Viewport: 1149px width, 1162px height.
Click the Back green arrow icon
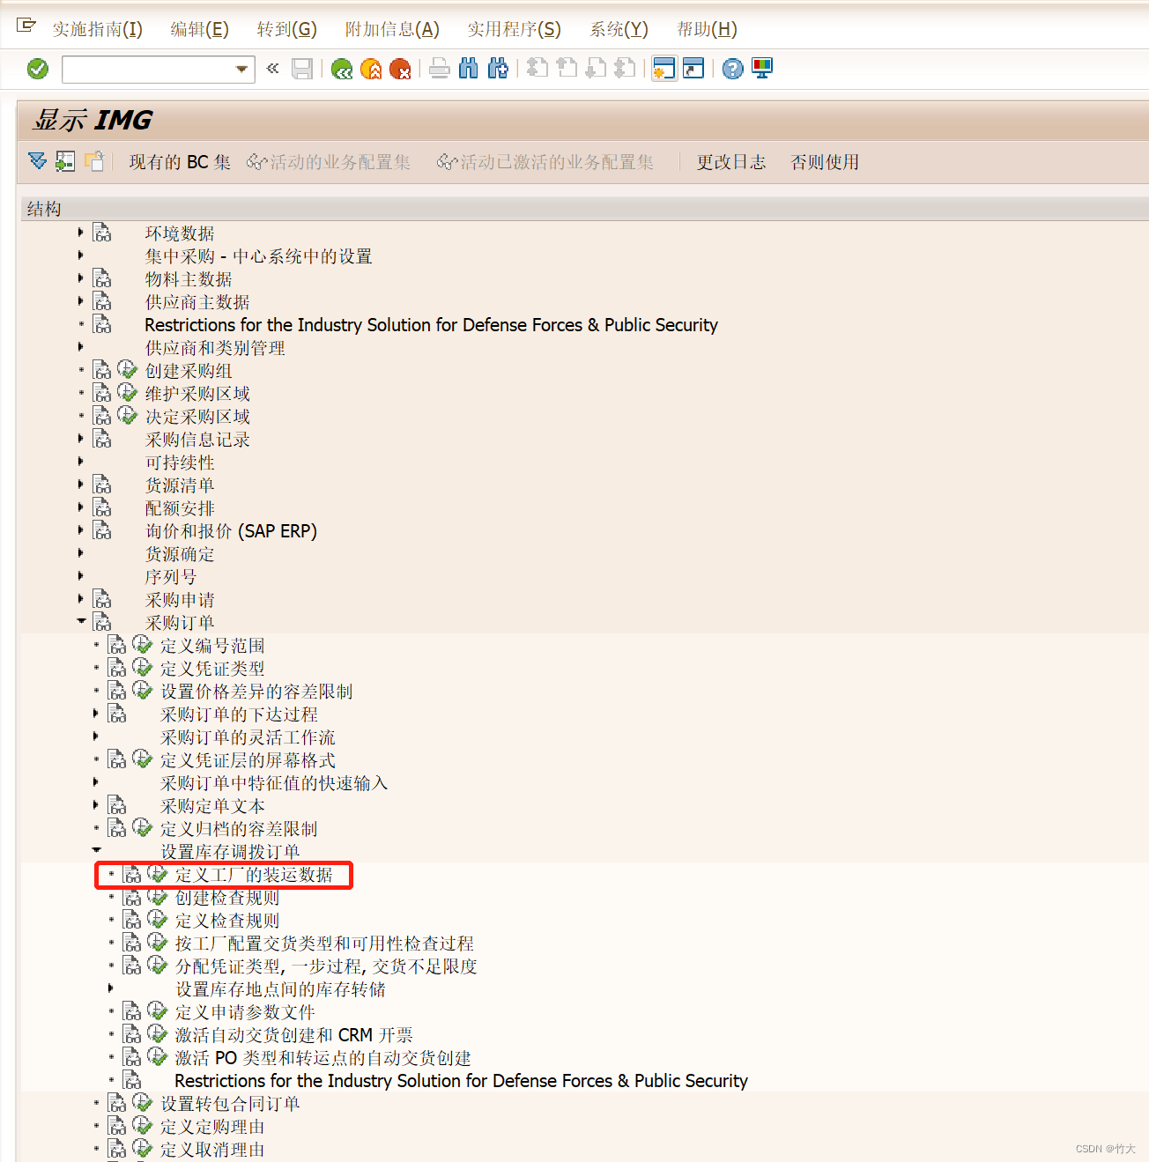(x=342, y=69)
